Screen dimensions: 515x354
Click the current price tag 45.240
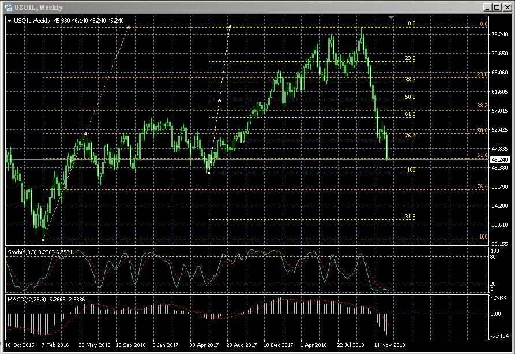click(501, 159)
